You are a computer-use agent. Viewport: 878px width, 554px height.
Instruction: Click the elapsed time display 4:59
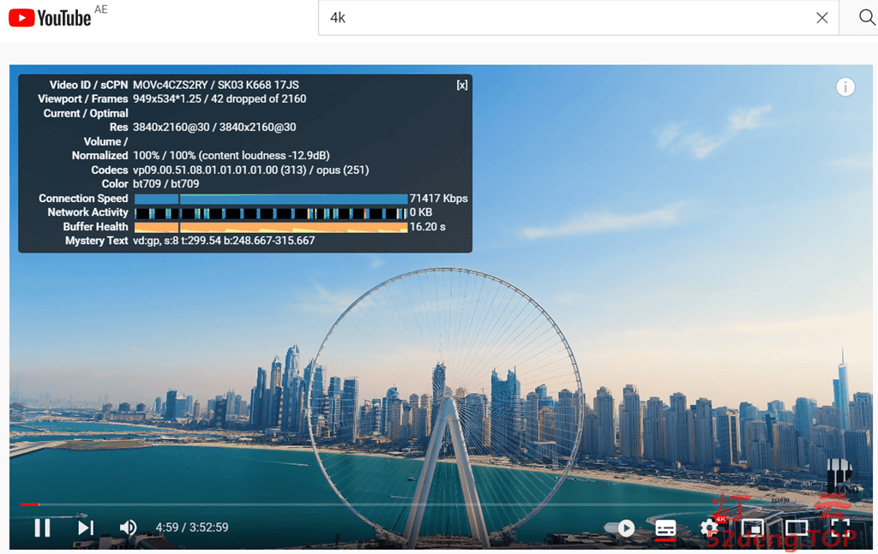click(x=167, y=527)
